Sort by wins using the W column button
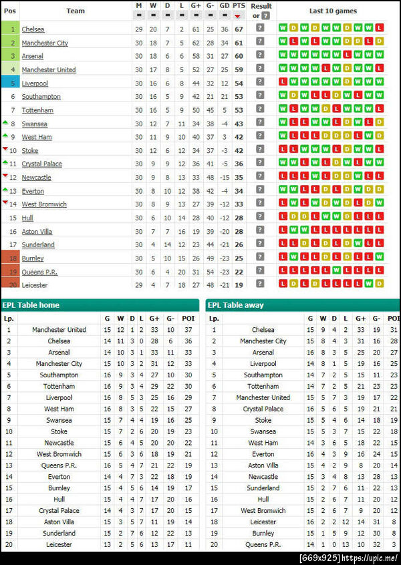 click(153, 16)
